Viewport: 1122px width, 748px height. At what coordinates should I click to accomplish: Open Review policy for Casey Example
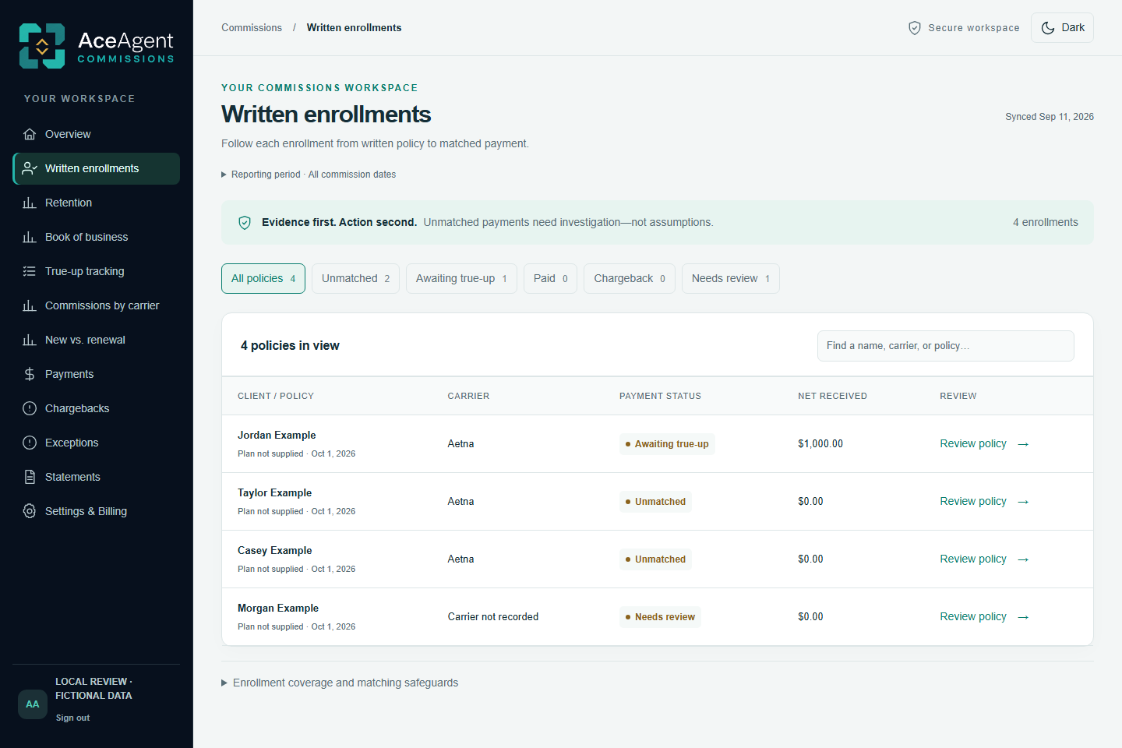point(984,559)
